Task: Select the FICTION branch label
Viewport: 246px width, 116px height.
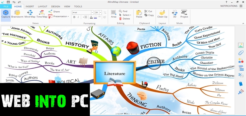Action: pyautogui.click(x=151, y=46)
